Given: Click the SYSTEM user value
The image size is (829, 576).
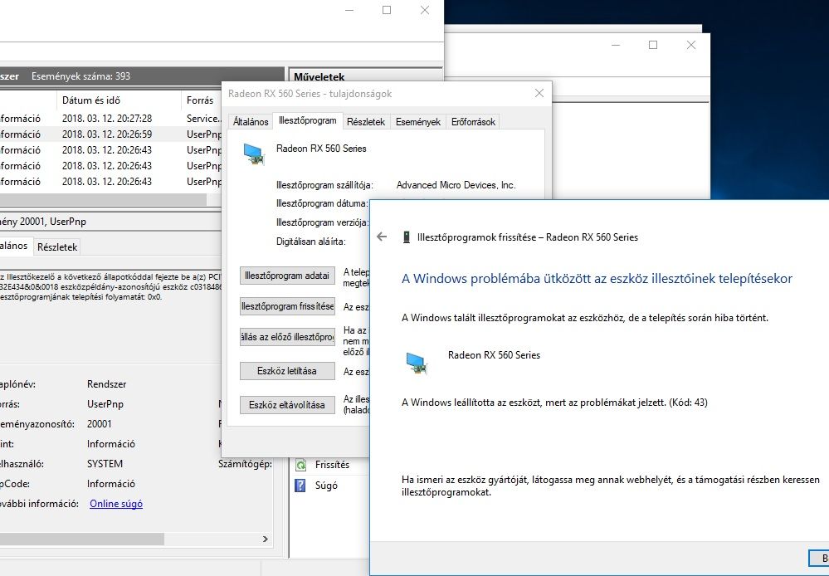Looking at the screenshot, I should 105,464.
